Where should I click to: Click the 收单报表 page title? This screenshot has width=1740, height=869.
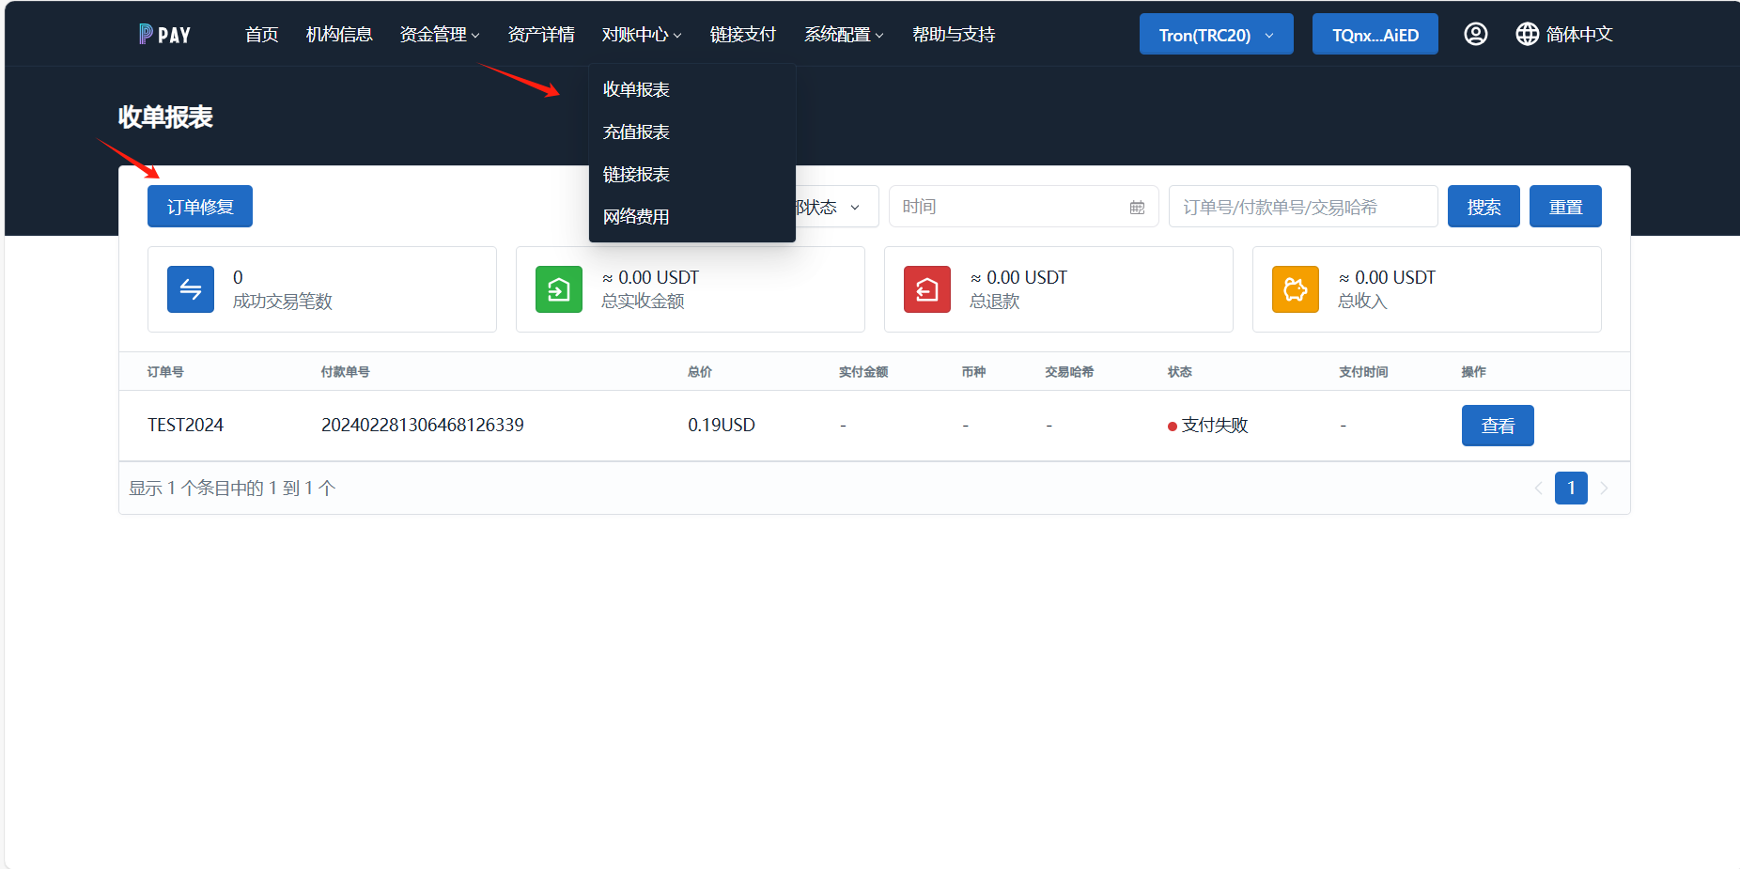coord(165,117)
